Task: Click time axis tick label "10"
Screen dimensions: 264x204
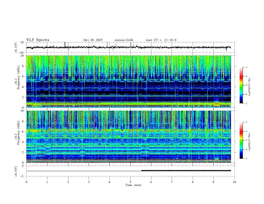Action: [234, 182]
